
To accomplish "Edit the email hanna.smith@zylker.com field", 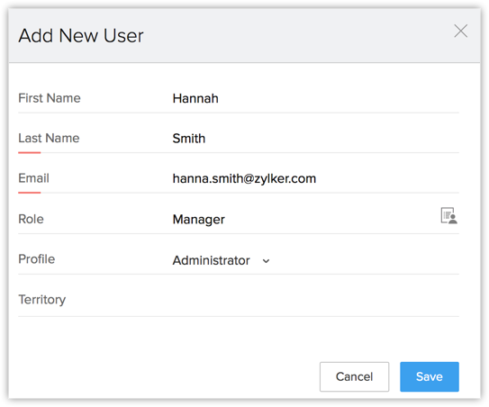I will [315, 178].
